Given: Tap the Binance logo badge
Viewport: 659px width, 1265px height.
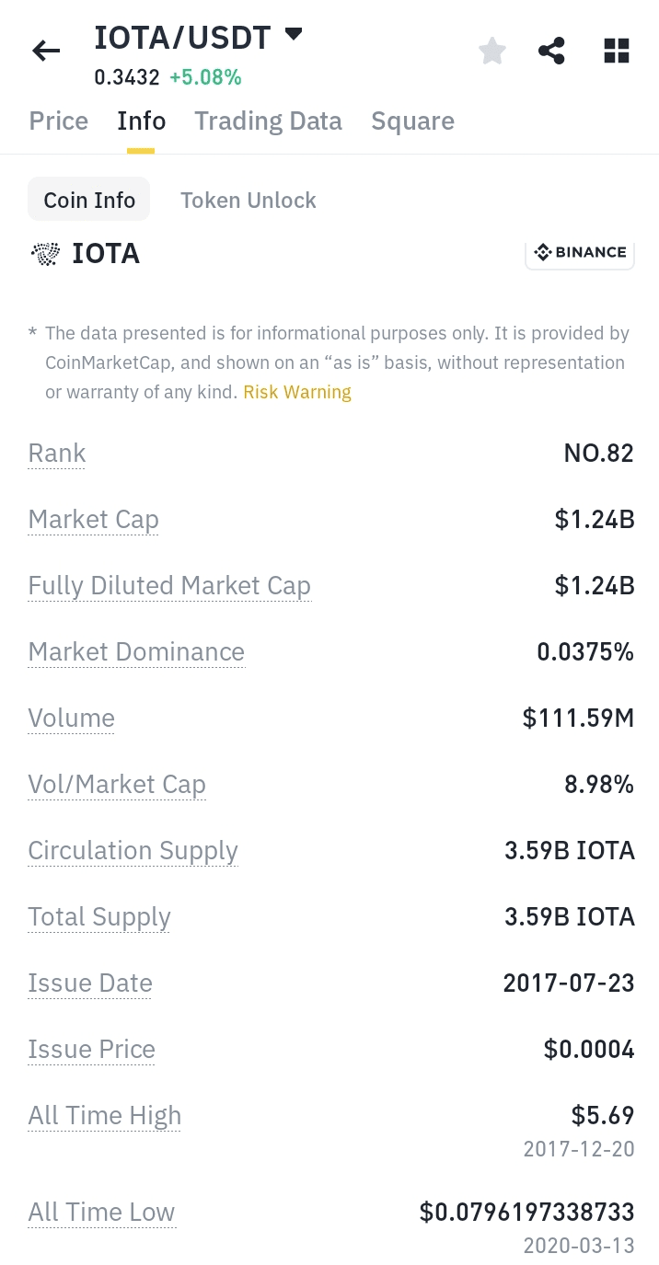Looking at the screenshot, I should 580,253.
